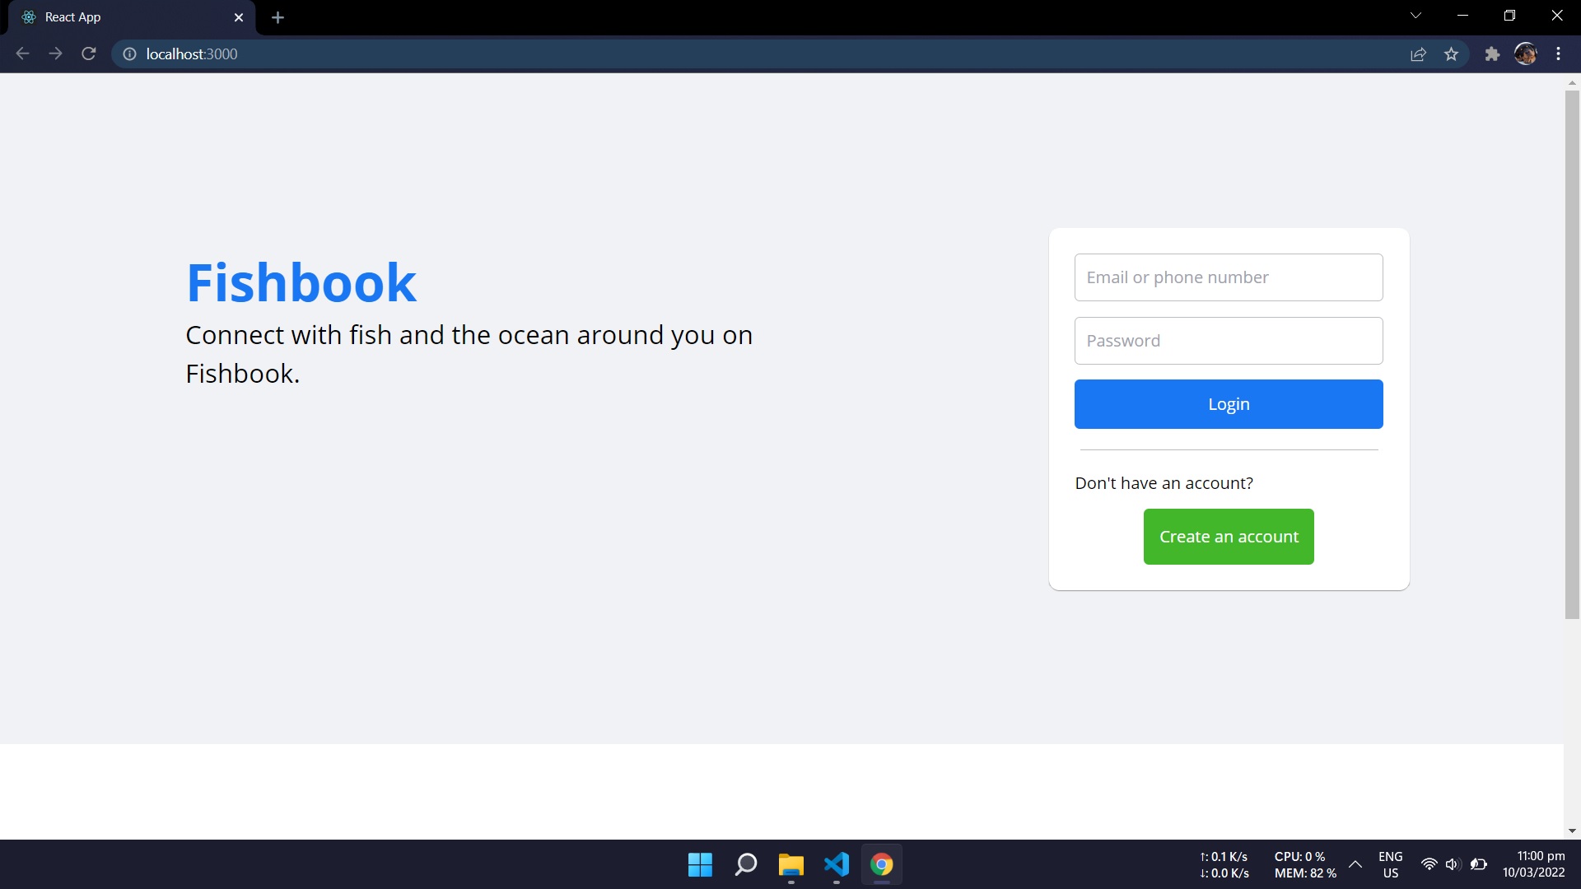Open the tab search dropdown chevron

[1415, 16]
